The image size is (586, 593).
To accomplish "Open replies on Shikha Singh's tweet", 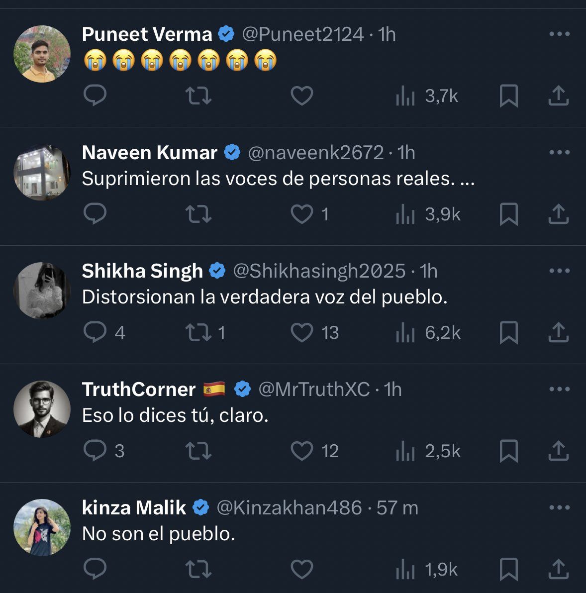I will (x=95, y=332).
